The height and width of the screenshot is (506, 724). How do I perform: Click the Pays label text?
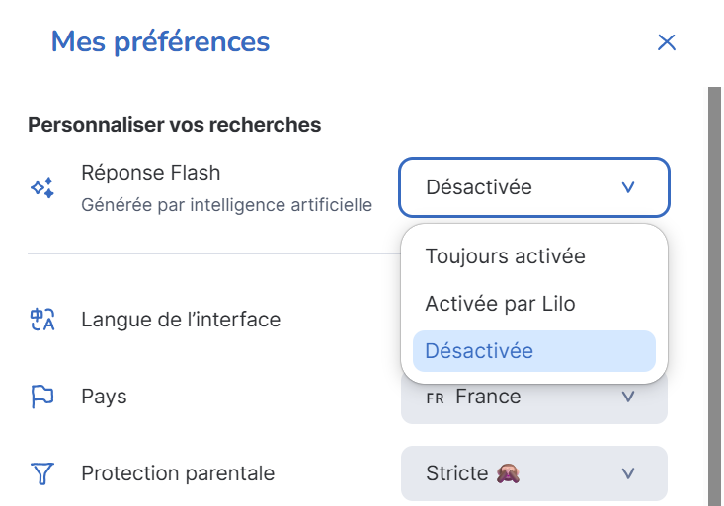coord(104,397)
